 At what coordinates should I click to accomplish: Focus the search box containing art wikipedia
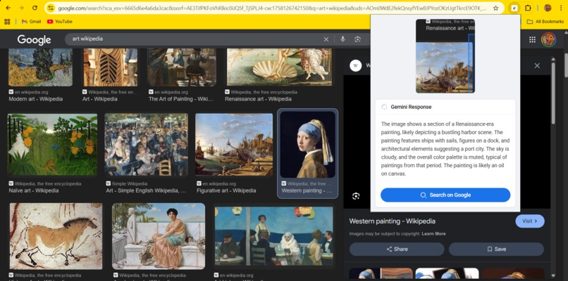click(x=196, y=39)
